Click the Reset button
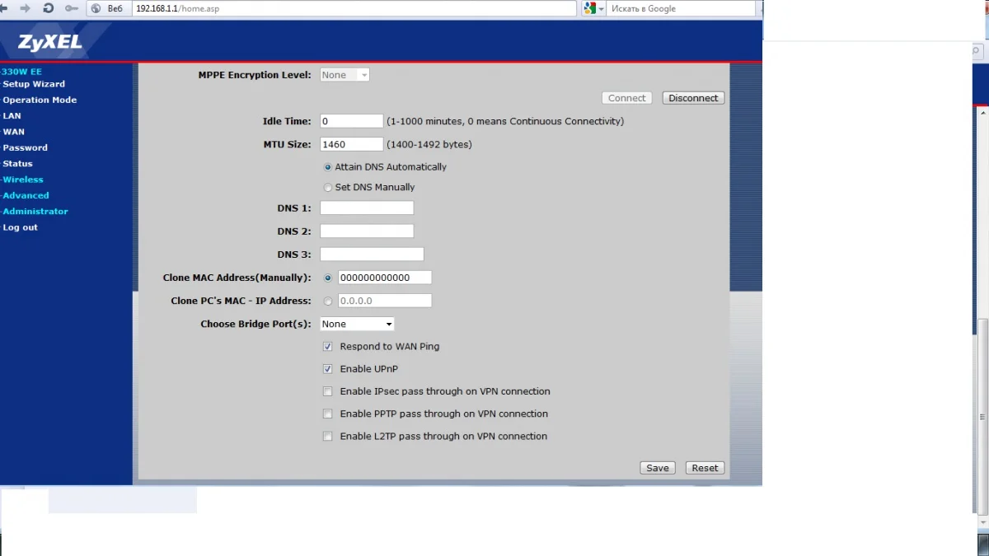The width and height of the screenshot is (989, 556). click(x=705, y=468)
